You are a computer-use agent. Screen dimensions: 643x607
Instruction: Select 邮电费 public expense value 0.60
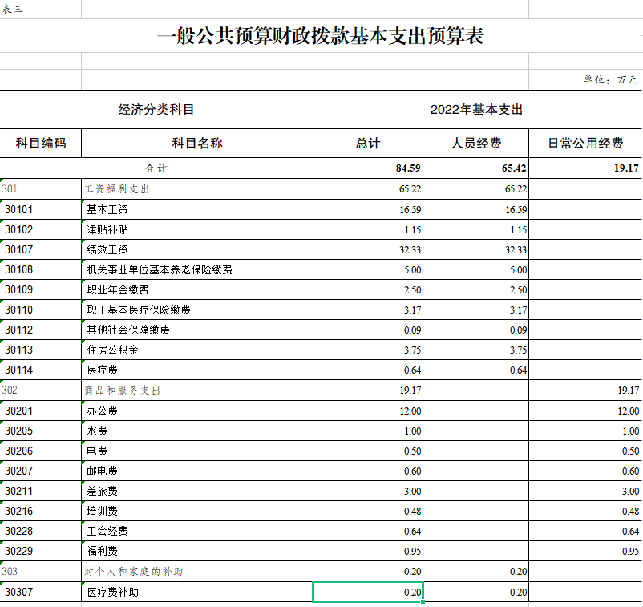(585, 471)
